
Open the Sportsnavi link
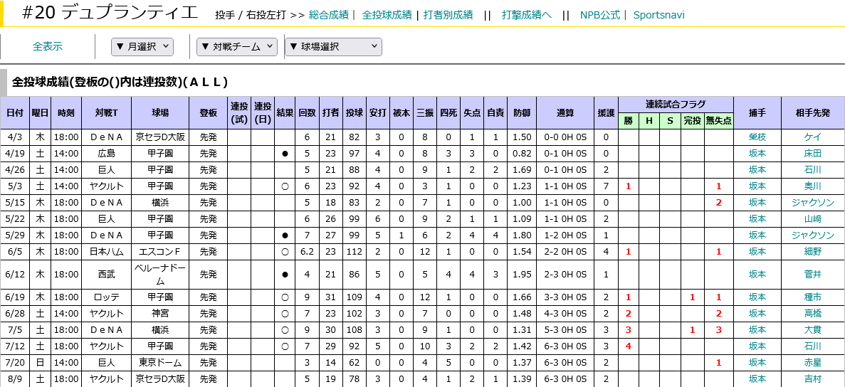pyautogui.click(x=658, y=15)
